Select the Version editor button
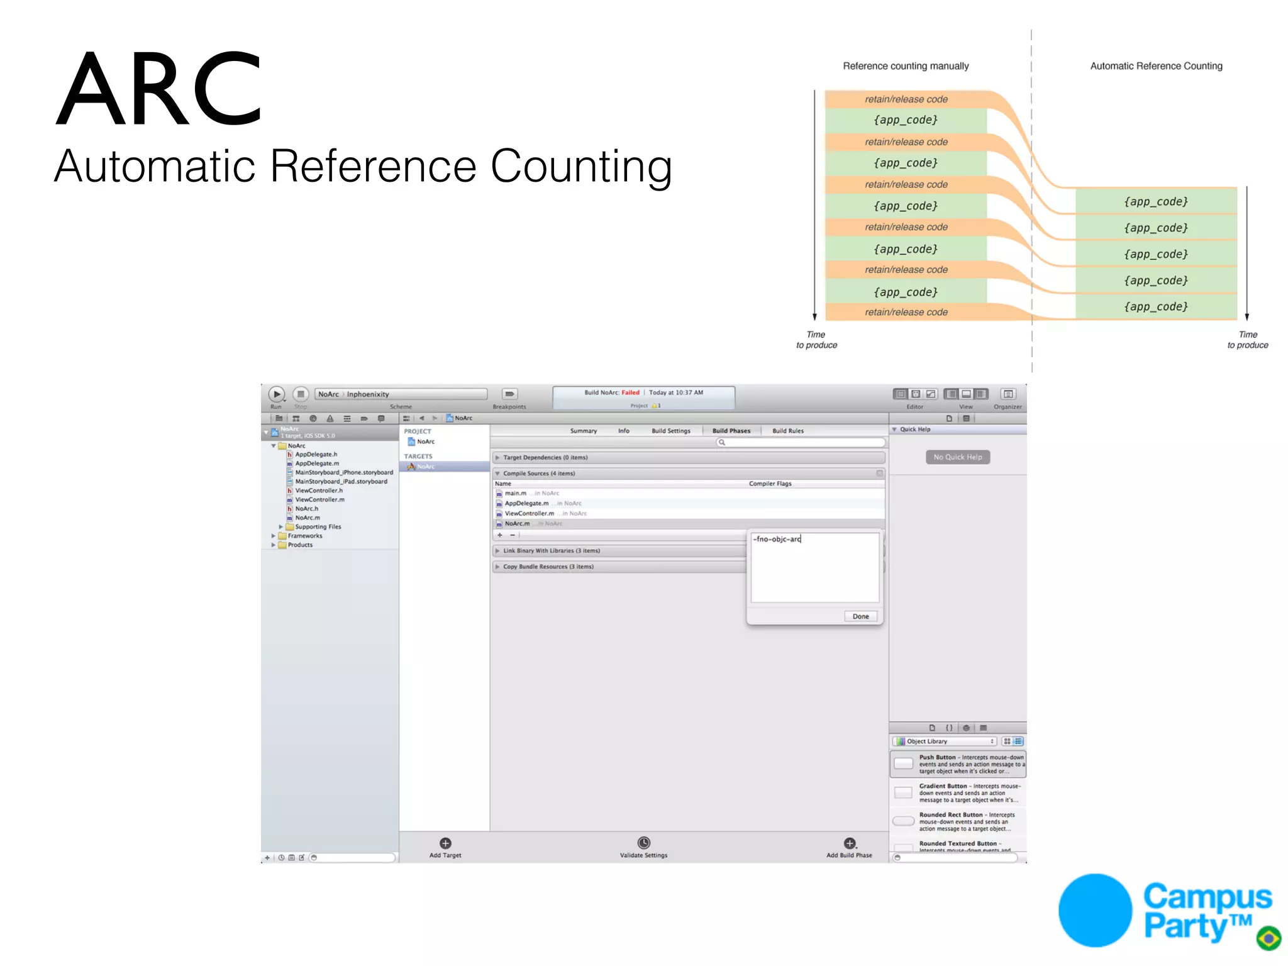The width and height of the screenshot is (1288, 966). point(931,394)
